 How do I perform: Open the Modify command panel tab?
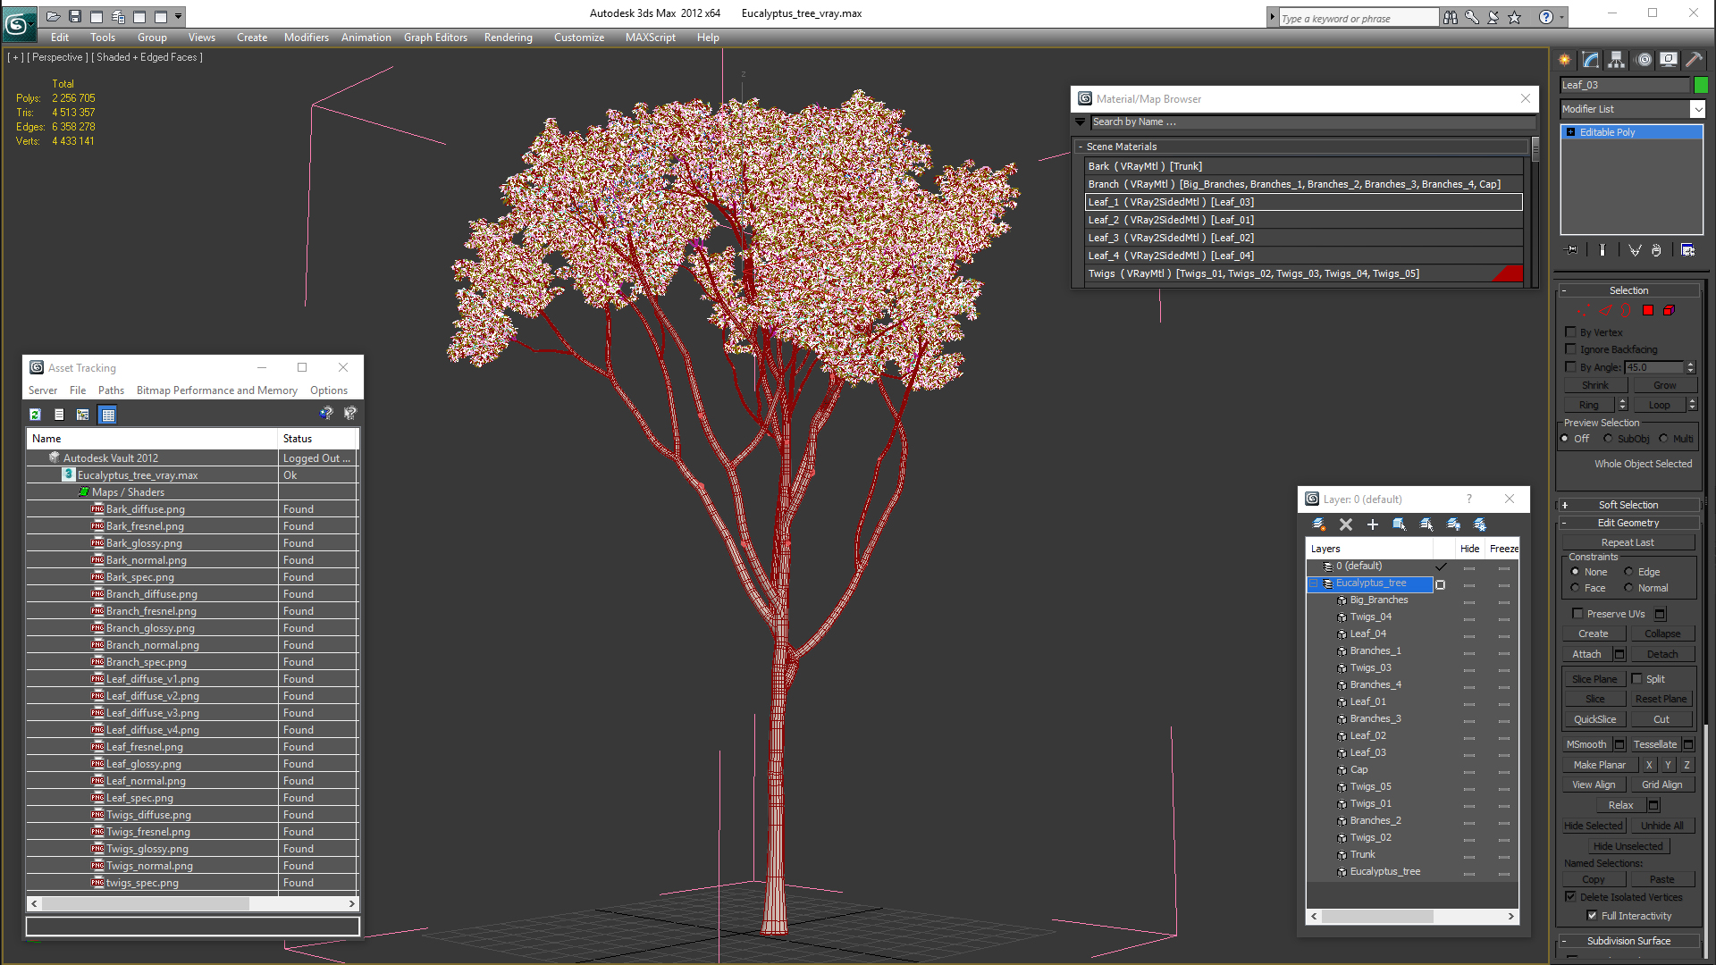(x=1591, y=60)
